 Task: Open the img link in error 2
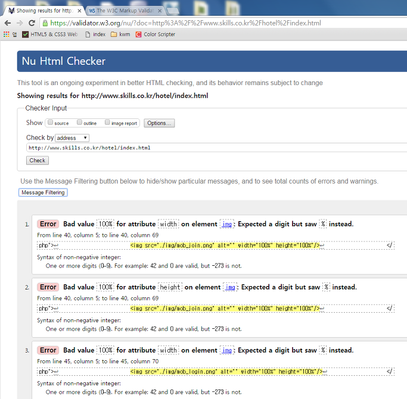coord(230,287)
